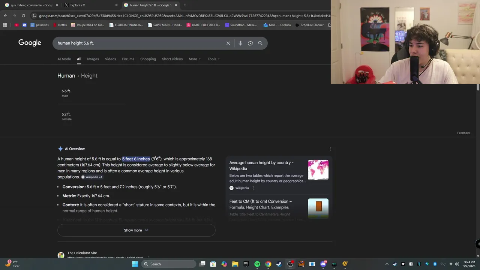Open the Troupe 6614 bookmark
Screen dimensions: 480x270
point(88,25)
